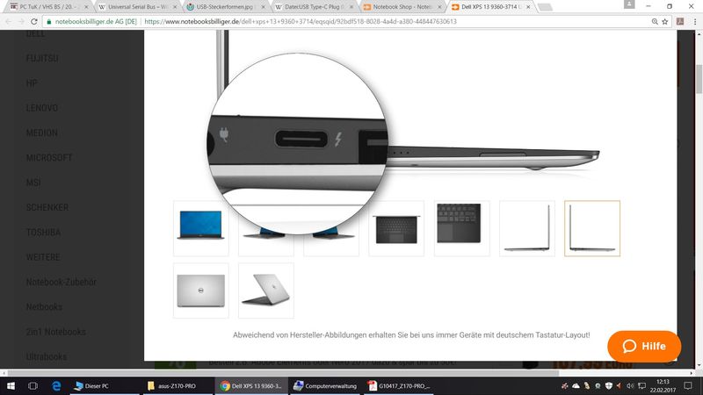This screenshot has width=703, height=395.
Task: Open TOSHIBA in the sidebar
Action: click(43, 233)
